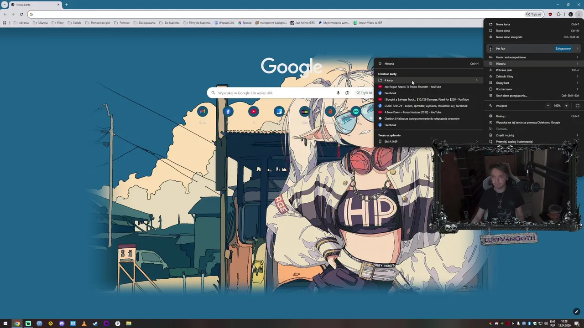
Task: Expand the Rozszerzenia submenu
Action: [533, 89]
